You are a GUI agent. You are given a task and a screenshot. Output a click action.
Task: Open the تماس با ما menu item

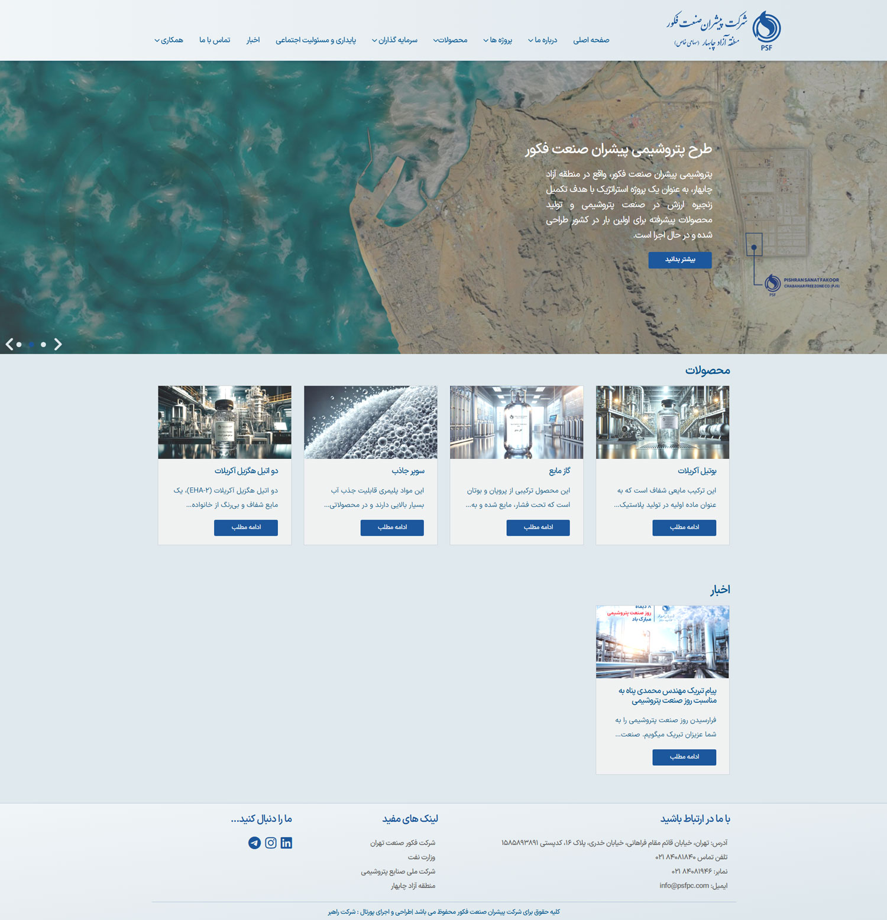215,40
